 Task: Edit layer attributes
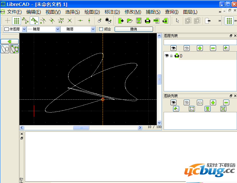(226, 48)
